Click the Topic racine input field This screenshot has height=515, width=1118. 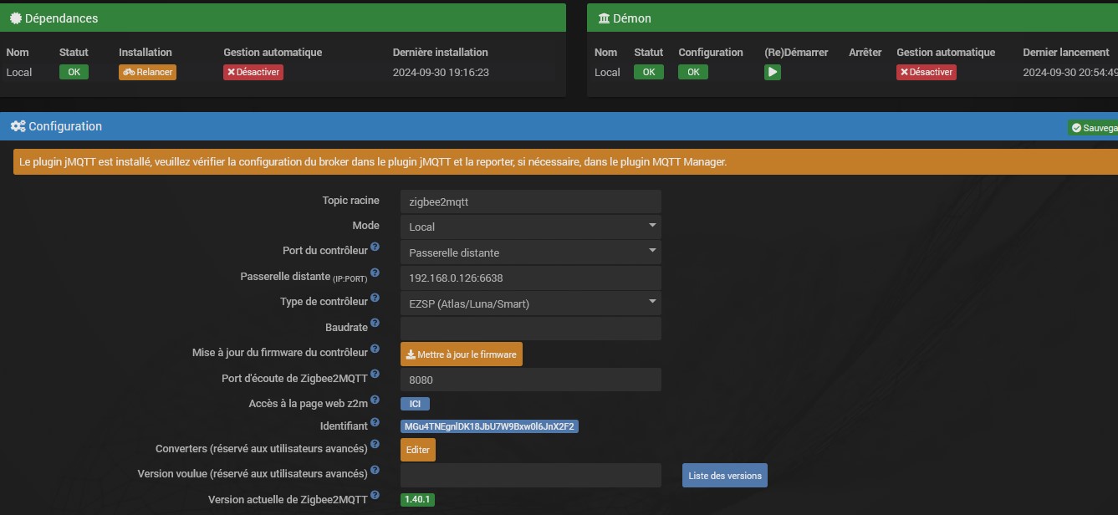531,201
